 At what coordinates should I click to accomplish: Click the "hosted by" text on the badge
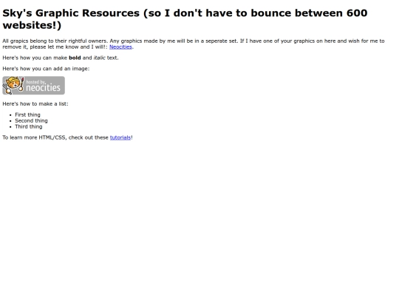(36, 82)
